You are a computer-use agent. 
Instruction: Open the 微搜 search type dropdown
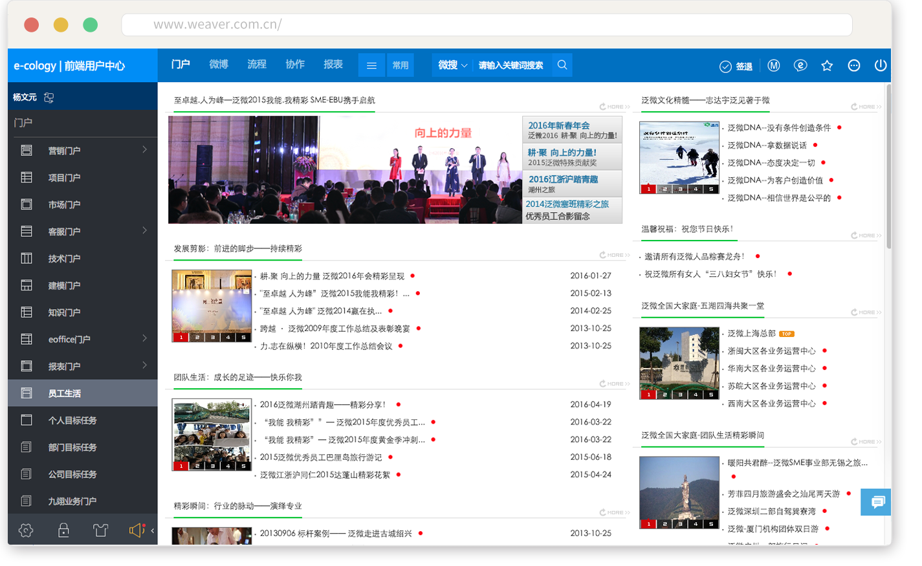coord(452,65)
